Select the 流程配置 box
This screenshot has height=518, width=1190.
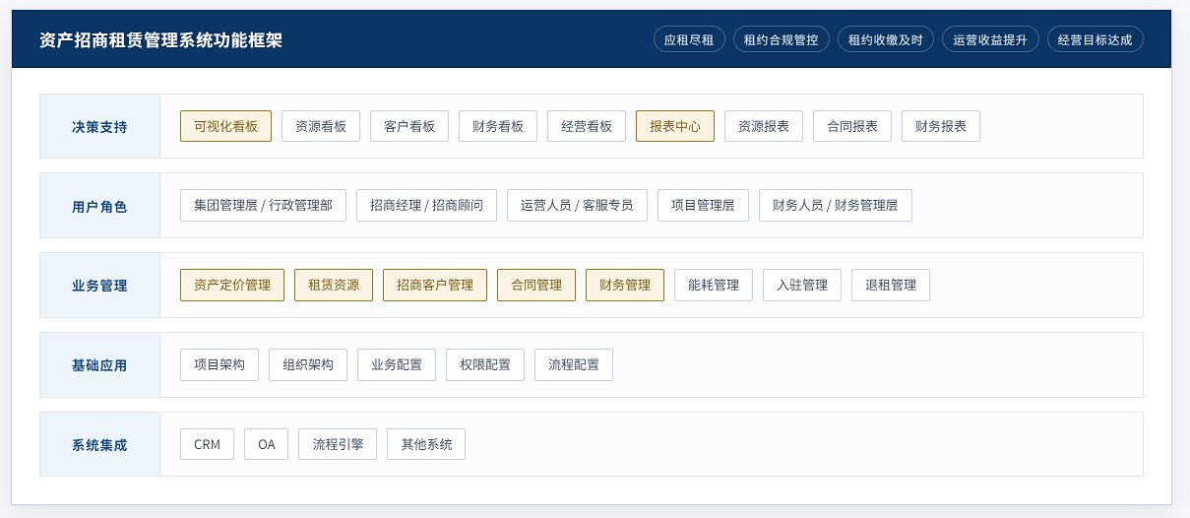click(x=574, y=365)
